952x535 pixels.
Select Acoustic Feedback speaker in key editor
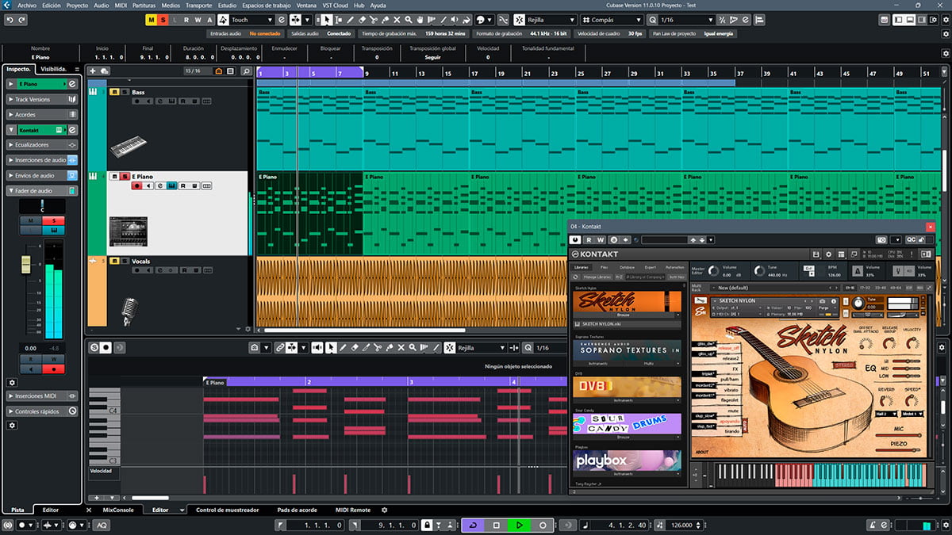click(x=318, y=347)
